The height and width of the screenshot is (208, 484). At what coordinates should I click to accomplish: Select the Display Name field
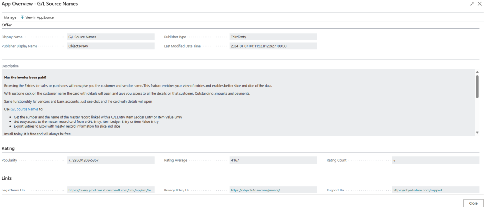coord(111,37)
